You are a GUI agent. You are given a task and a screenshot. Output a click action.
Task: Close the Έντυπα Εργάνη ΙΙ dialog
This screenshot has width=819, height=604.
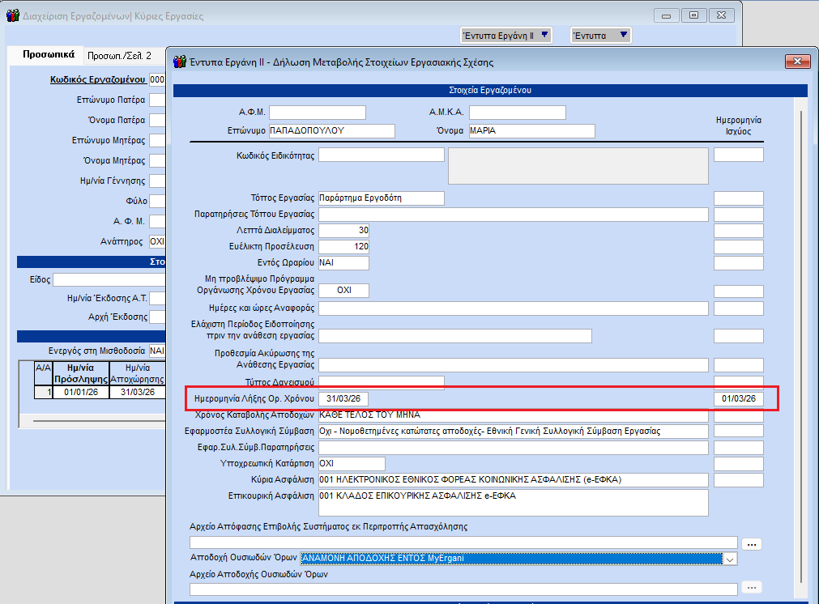click(x=796, y=62)
